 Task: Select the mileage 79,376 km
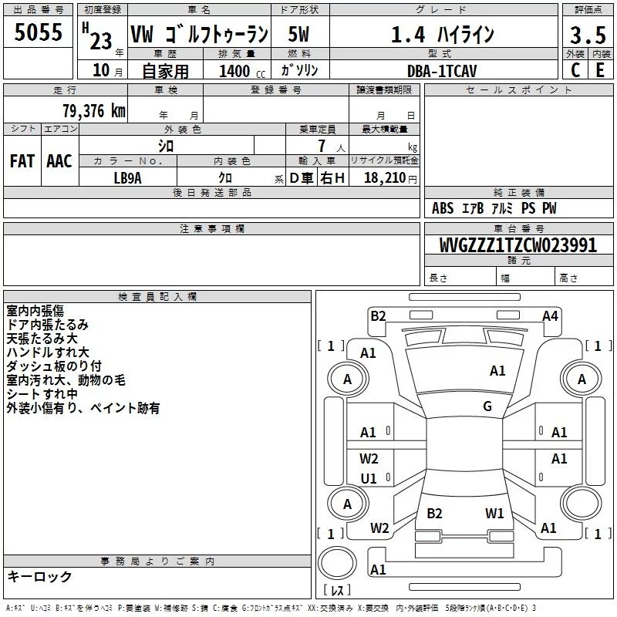click(x=94, y=111)
